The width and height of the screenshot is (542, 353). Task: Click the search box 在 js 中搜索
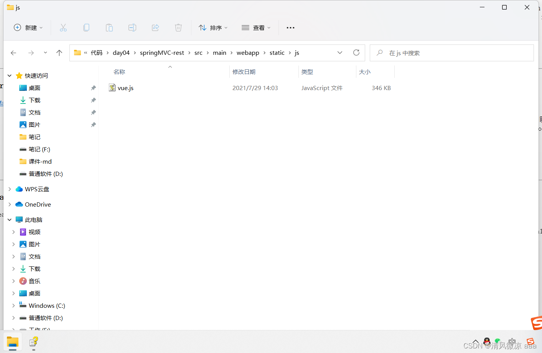[x=452, y=53]
